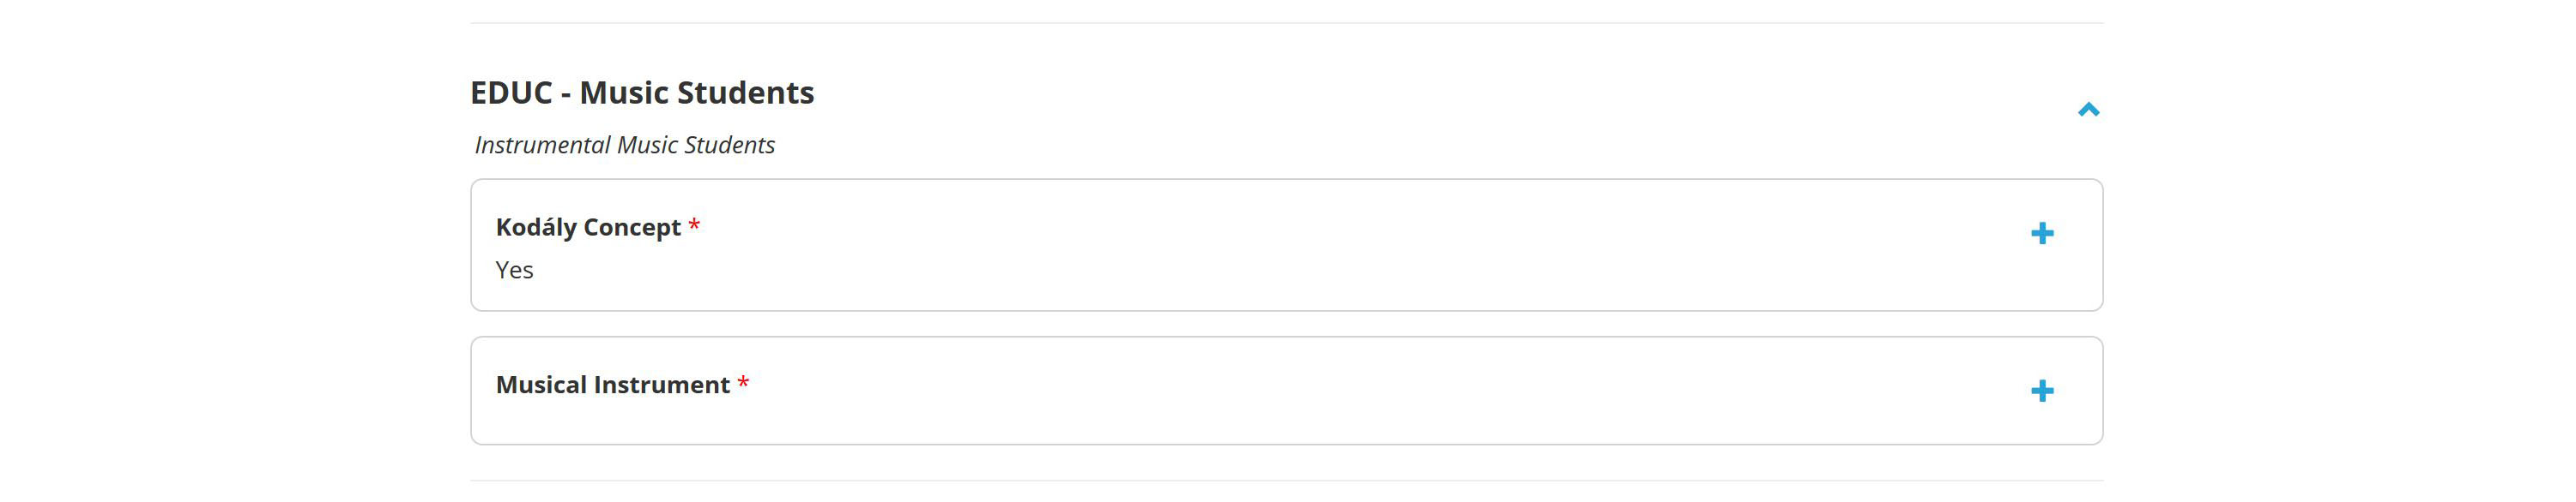Click the red asterisk beside Musical Instrument
This screenshot has width=2576, height=502.
743,383
